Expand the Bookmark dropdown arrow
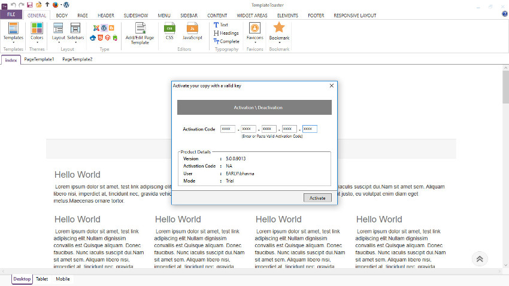The width and height of the screenshot is (509, 286). 279,42
